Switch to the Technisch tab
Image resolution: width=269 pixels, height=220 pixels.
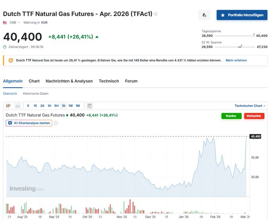click(109, 81)
